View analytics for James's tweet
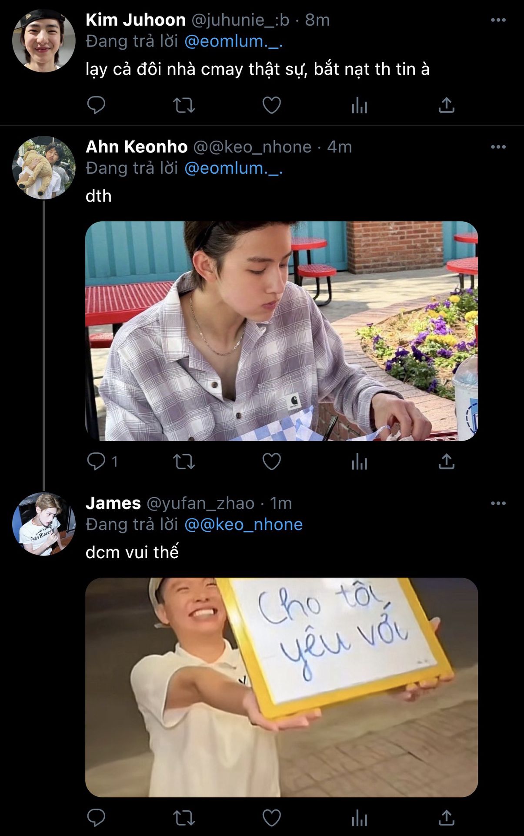 (360, 818)
